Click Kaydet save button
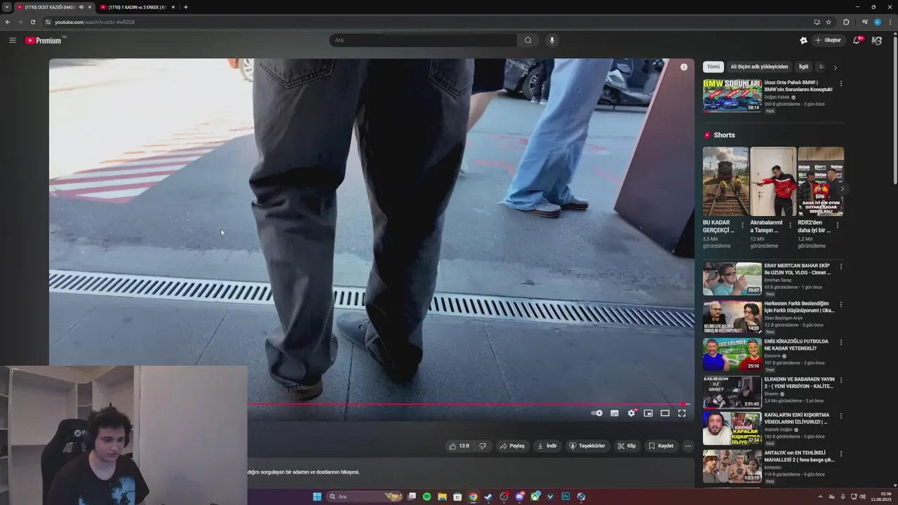 pyautogui.click(x=661, y=446)
